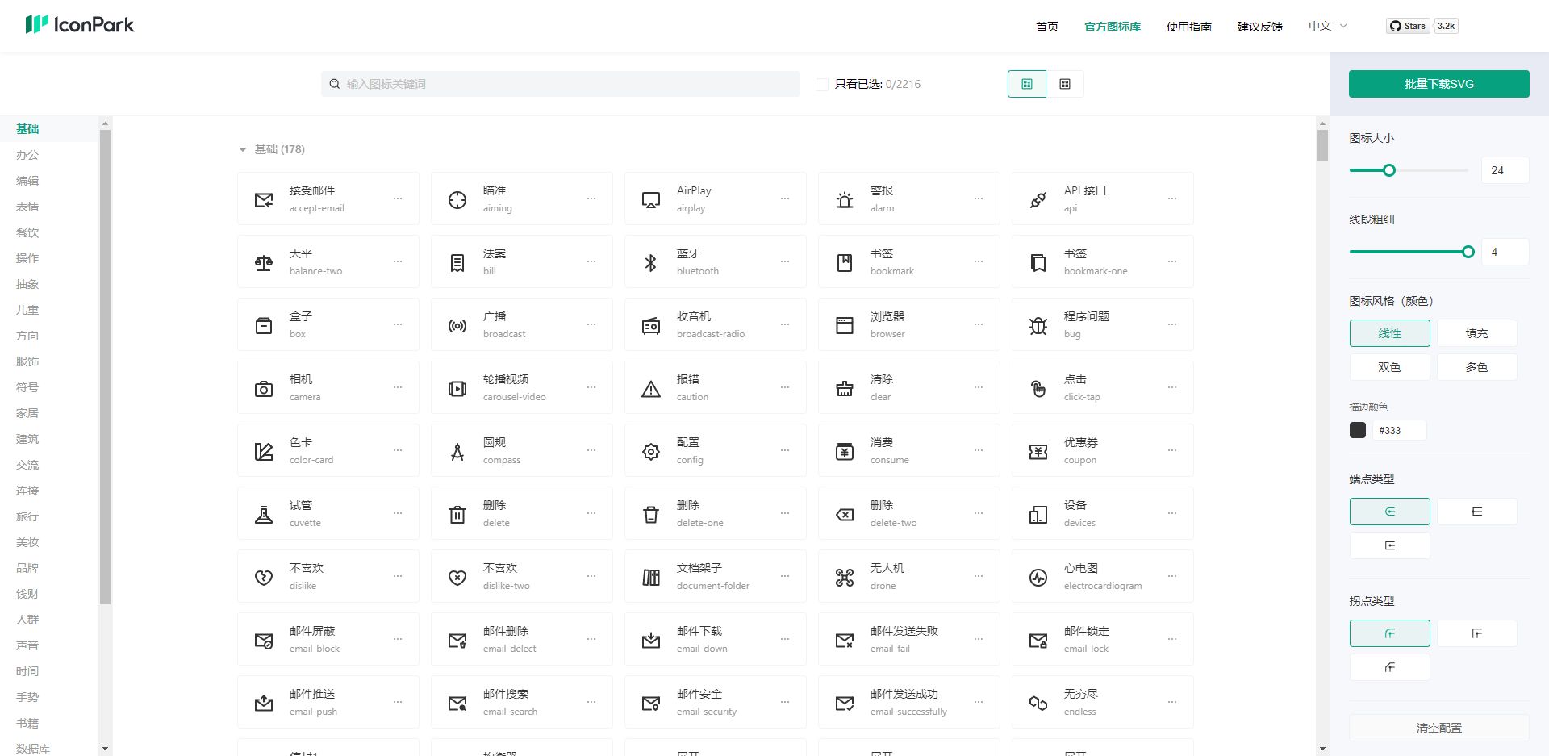This screenshot has height=756, width=1549.
Task: Select the electrocardiogram icon
Action: point(1038,577)
